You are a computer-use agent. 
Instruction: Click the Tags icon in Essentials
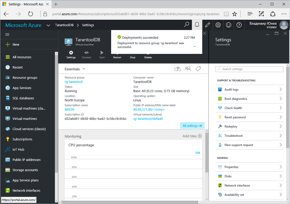(x=198, y=69)
